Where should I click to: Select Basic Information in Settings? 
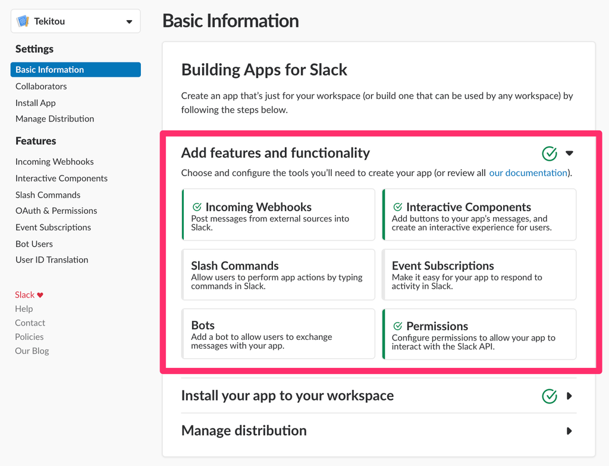point(76,70)
